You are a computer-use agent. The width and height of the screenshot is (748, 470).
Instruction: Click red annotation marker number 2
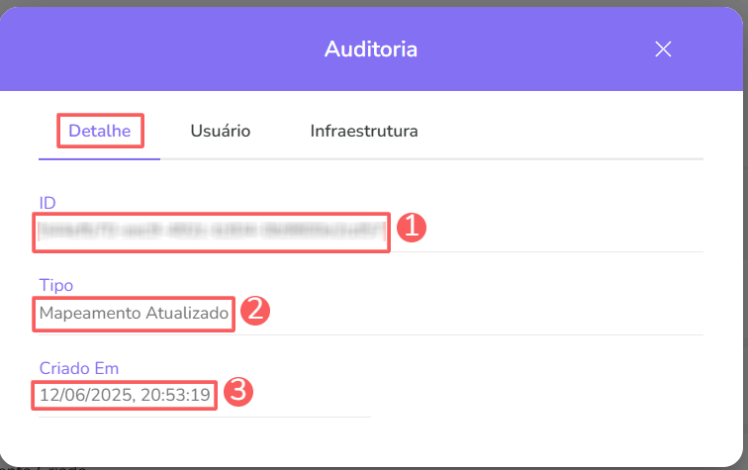256,310
